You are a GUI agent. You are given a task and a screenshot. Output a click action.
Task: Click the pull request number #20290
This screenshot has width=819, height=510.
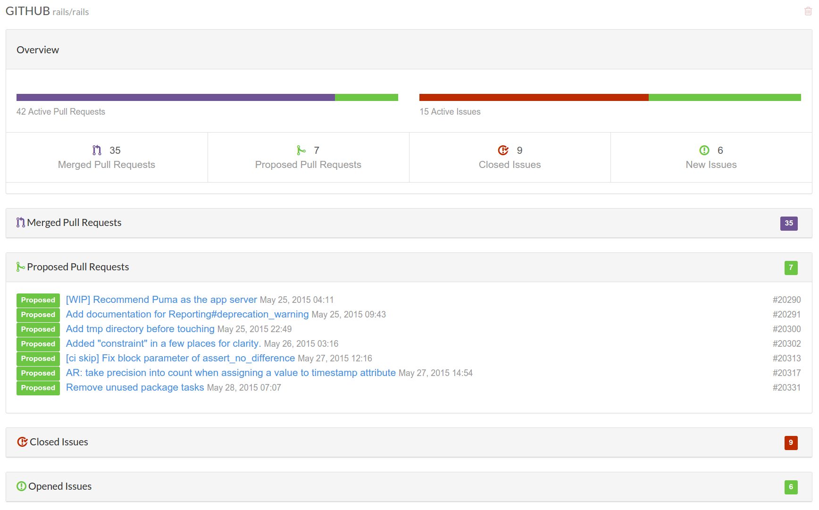(x=786, y=300)
